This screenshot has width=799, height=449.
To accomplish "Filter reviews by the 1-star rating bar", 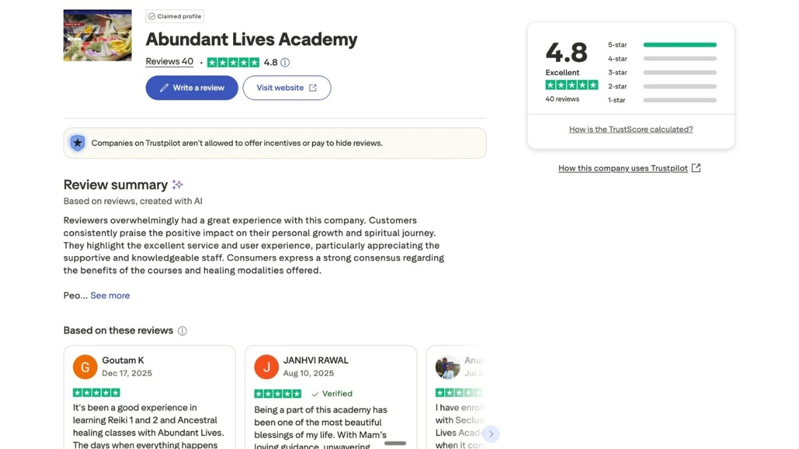I will click(679, 100).
